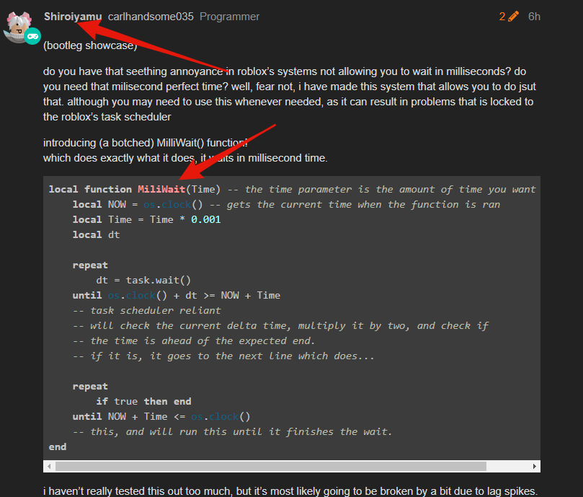Click the "dt = task.wait()" code line
Viewport: 583px width, 497px height.
pyautogui.click(x=143, y=280)
